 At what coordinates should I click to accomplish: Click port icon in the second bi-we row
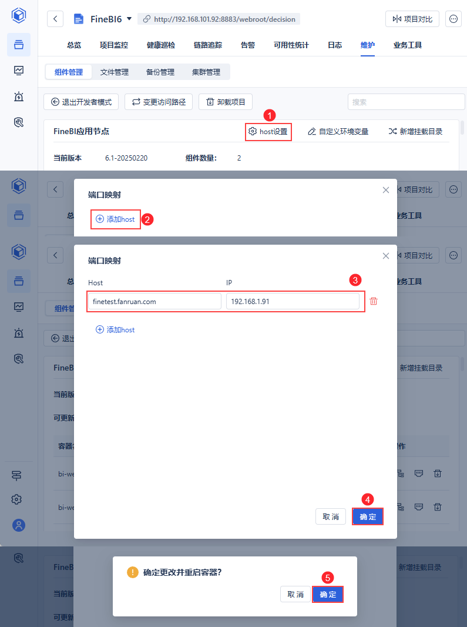(419, 507)
